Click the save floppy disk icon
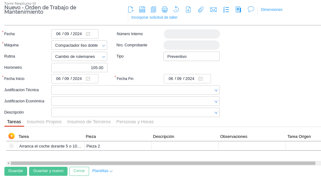 coord(142,10)
